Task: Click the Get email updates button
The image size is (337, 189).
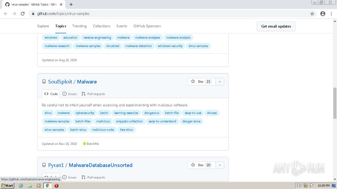Action: click(276, 26)
